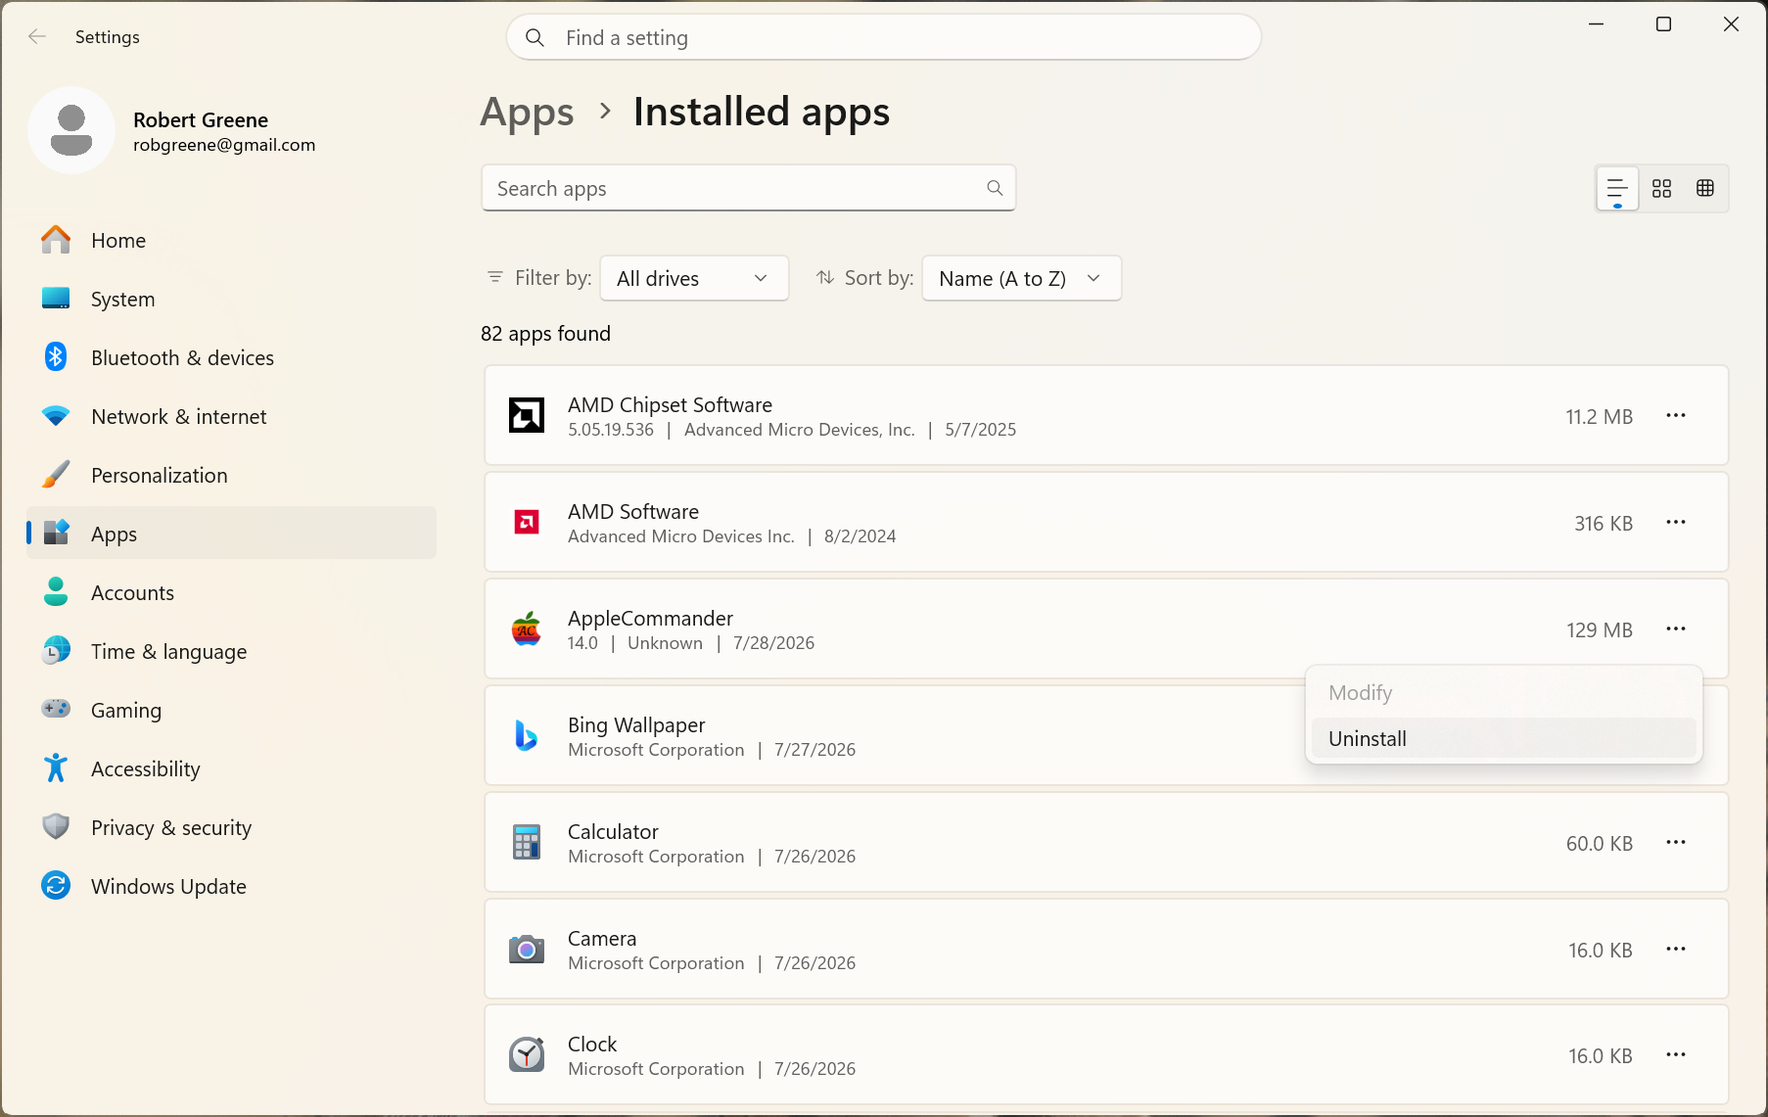Click the Robert Greene account name
The image size is (1768, 1117).
201,119
